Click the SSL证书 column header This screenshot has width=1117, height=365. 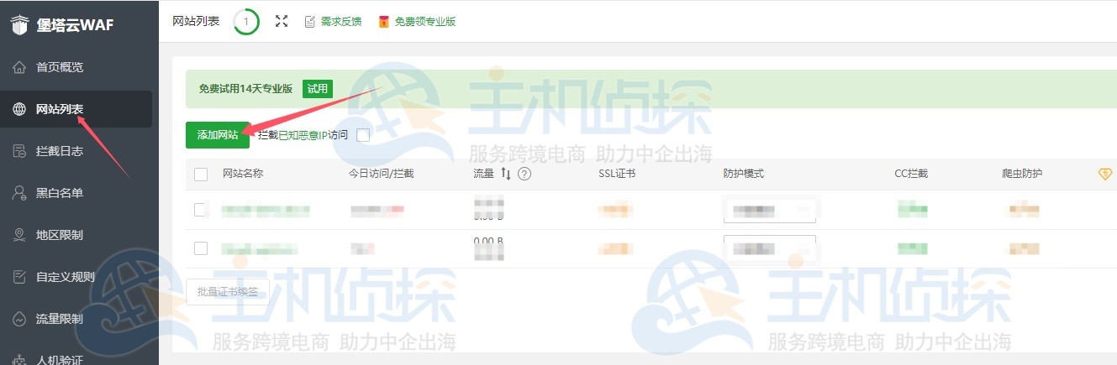(x=616, y=174)
